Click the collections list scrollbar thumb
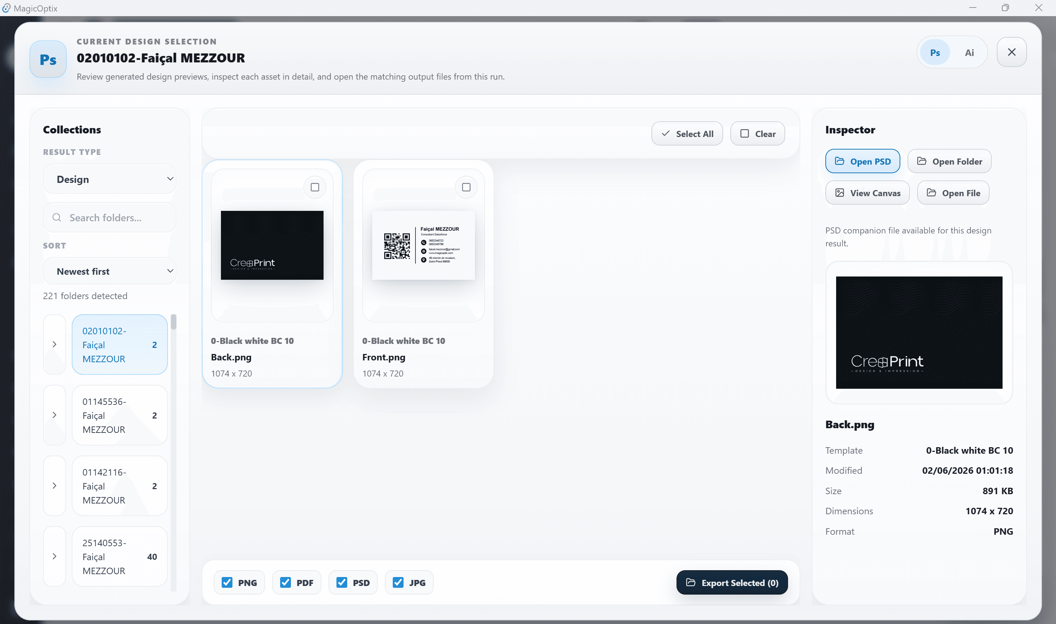The height and width of the screenshot is (624, 1056). pos(174,322)
